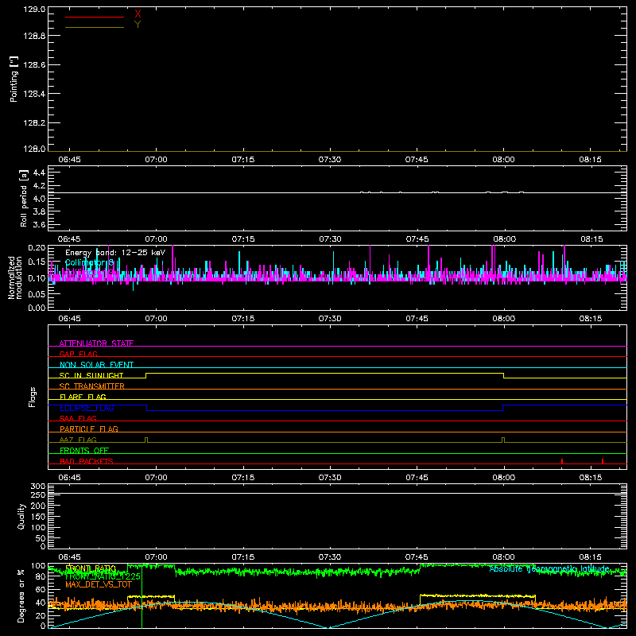
Task: Click the Degrees or % axis title
Action: coord(21,595)
